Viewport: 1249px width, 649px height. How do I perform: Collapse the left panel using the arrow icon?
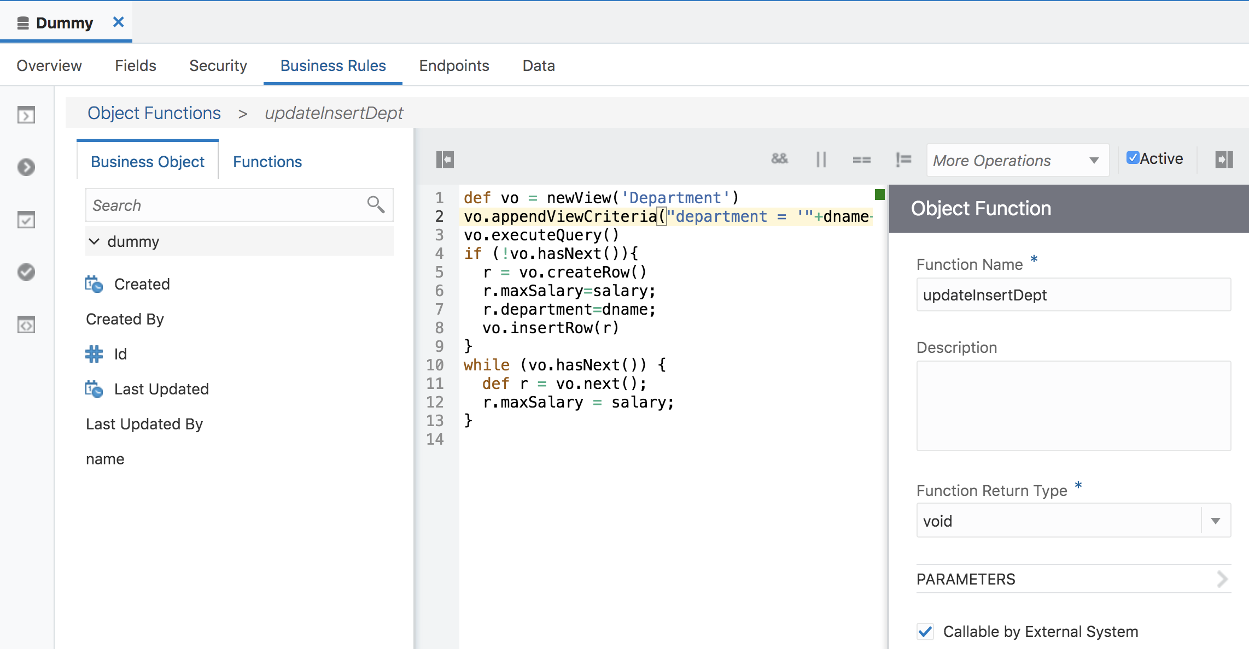446,159
